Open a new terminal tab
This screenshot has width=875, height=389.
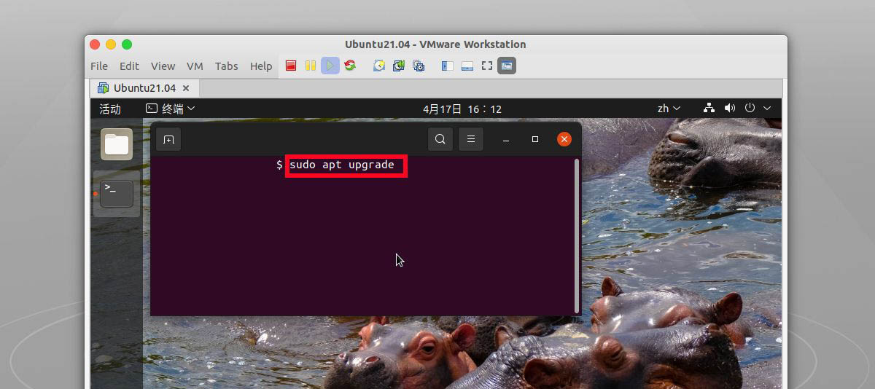click(168, 139)
